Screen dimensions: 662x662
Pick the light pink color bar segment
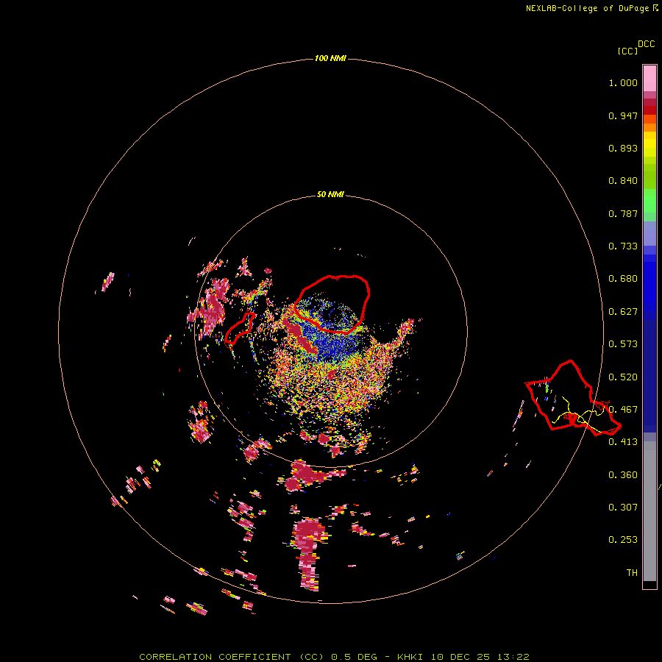[649, 78]
